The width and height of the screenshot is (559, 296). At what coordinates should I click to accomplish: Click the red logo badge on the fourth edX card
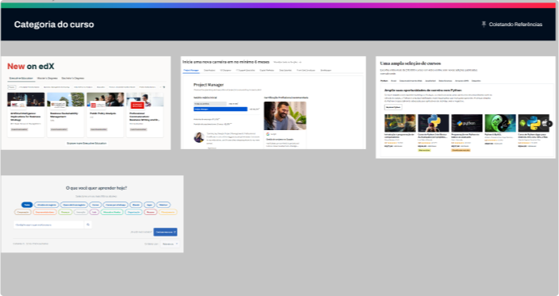point(137,105)
